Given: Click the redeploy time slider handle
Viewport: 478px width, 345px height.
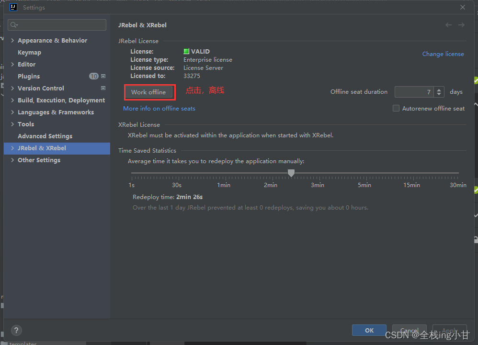Looking at the screenshot, I should coord(291,173).
